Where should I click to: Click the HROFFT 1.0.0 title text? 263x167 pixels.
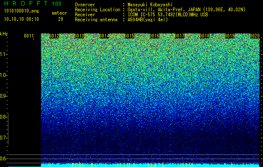point(33,3)
